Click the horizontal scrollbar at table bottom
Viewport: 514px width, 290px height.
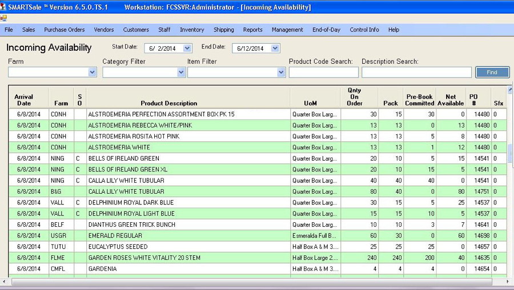click(251, 282)
